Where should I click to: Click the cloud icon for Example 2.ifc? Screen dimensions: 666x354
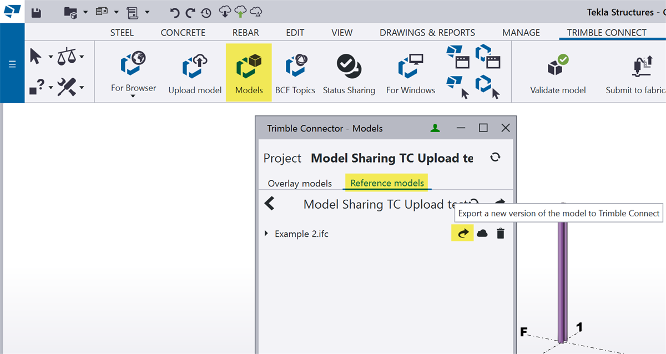482,234
